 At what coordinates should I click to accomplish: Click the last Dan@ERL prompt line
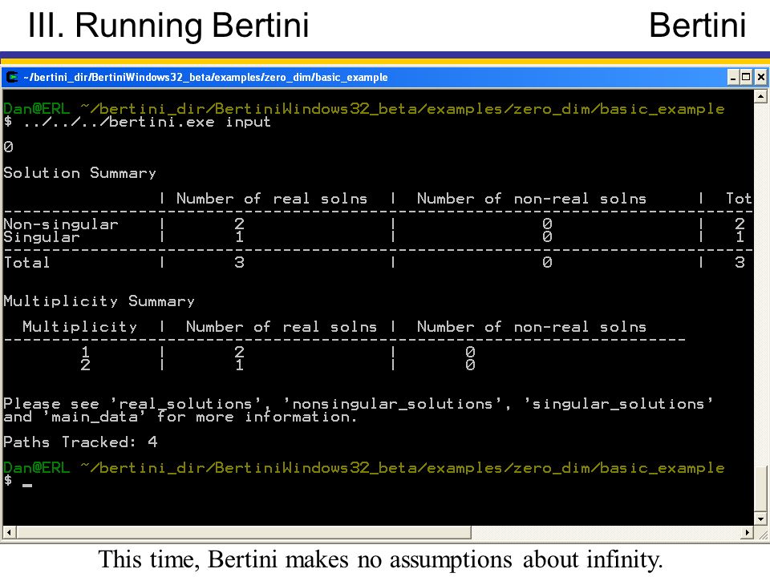pyautogui.click(x=364, y=467)
